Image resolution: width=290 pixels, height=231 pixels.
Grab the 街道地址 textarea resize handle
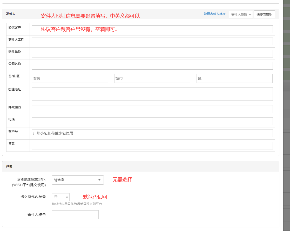point(271,99)
